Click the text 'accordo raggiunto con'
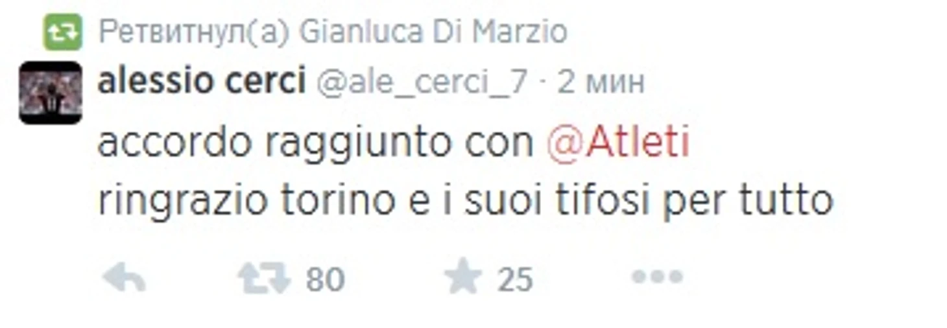The width and height of the screenshot is (947, 328). [x=316, y=144]
